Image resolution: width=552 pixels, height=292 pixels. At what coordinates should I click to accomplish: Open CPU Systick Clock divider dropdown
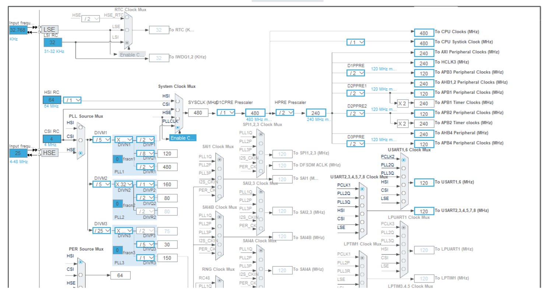(x=356, y=42)
